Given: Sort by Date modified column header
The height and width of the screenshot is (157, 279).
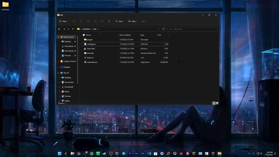Looking at the screenshot, I should (125, 35).
